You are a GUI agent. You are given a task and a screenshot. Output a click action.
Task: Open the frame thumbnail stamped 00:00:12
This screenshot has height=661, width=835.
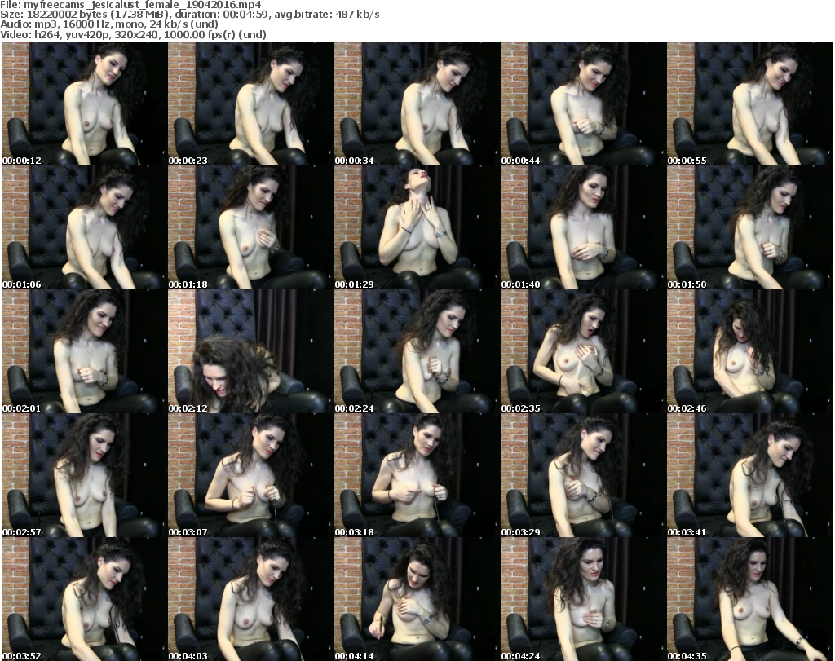tap(84, 104)
